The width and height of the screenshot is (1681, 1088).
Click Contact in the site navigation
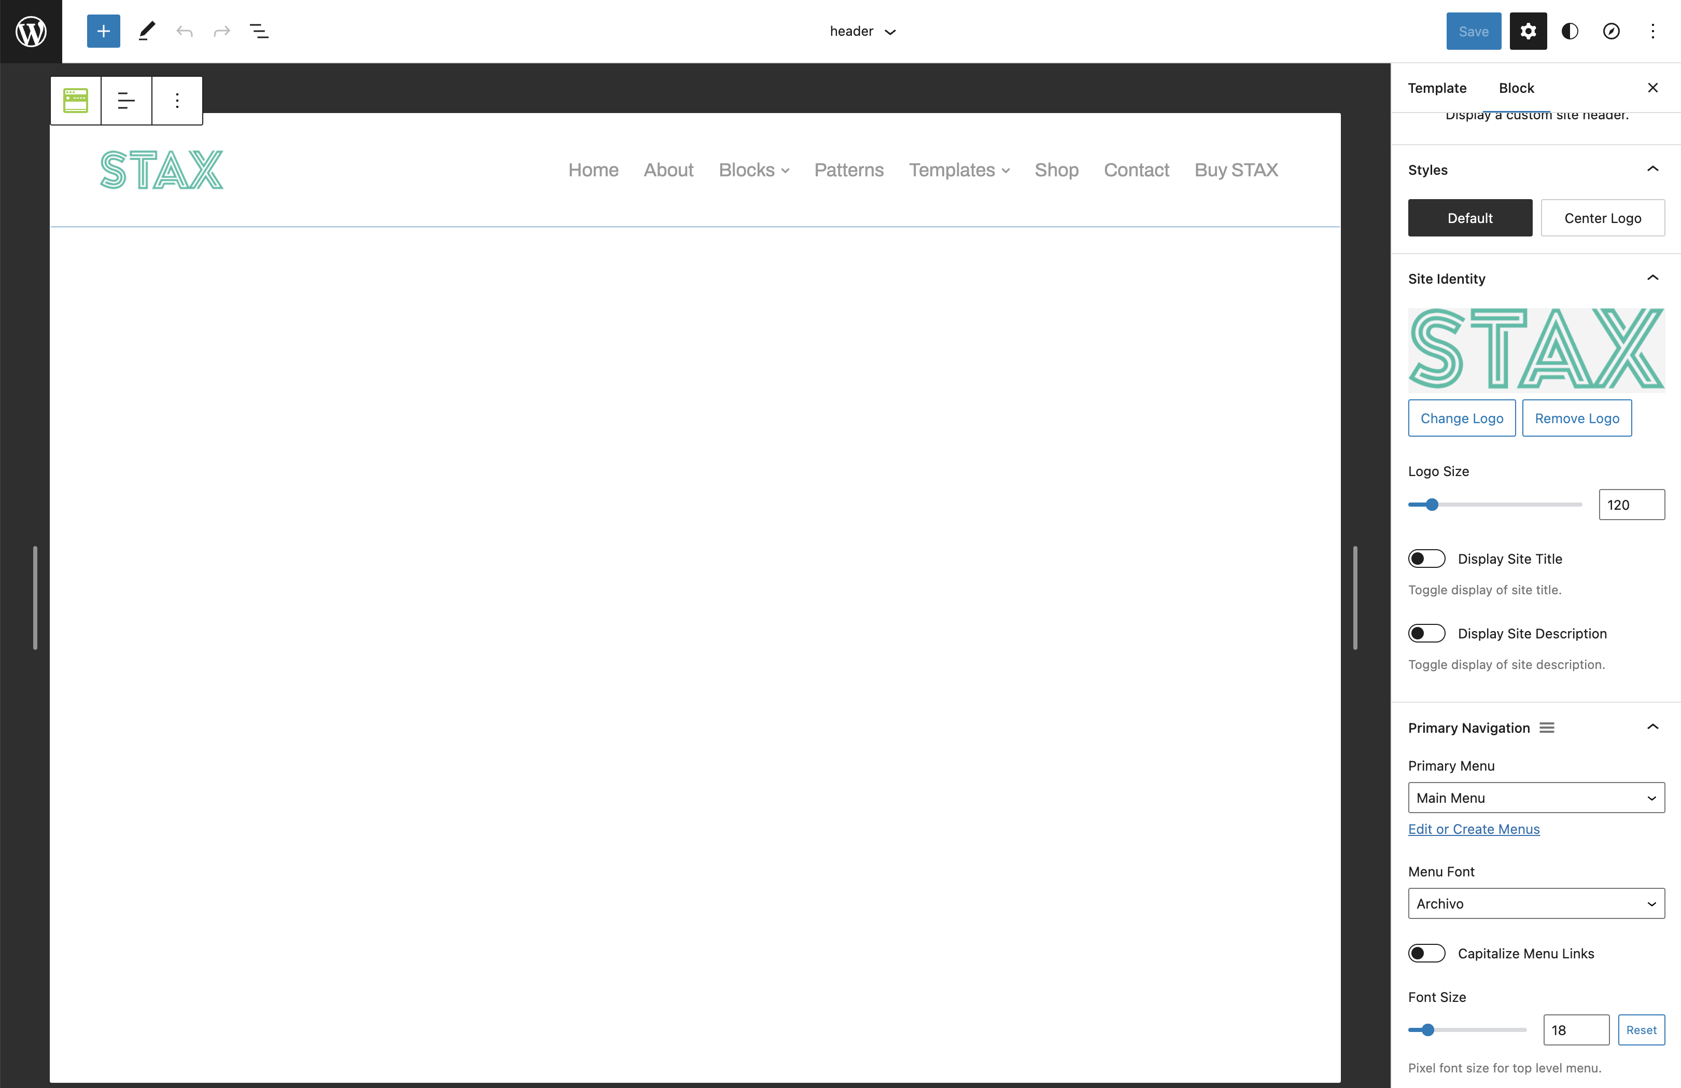click(1137, 170)
